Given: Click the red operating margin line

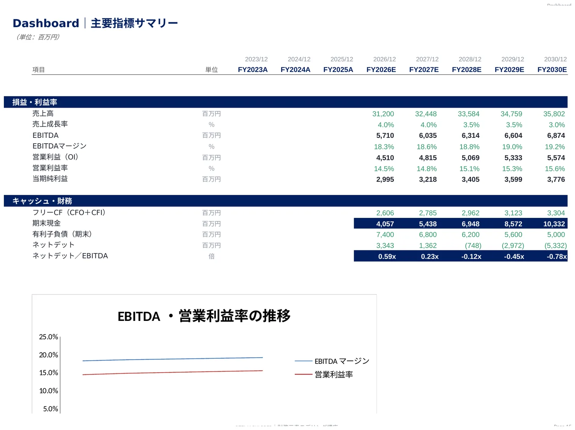Looking at the screenshot, I should click(x=172, y=373).
